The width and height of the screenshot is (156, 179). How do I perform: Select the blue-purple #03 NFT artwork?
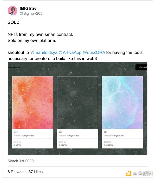click(122, 102)
